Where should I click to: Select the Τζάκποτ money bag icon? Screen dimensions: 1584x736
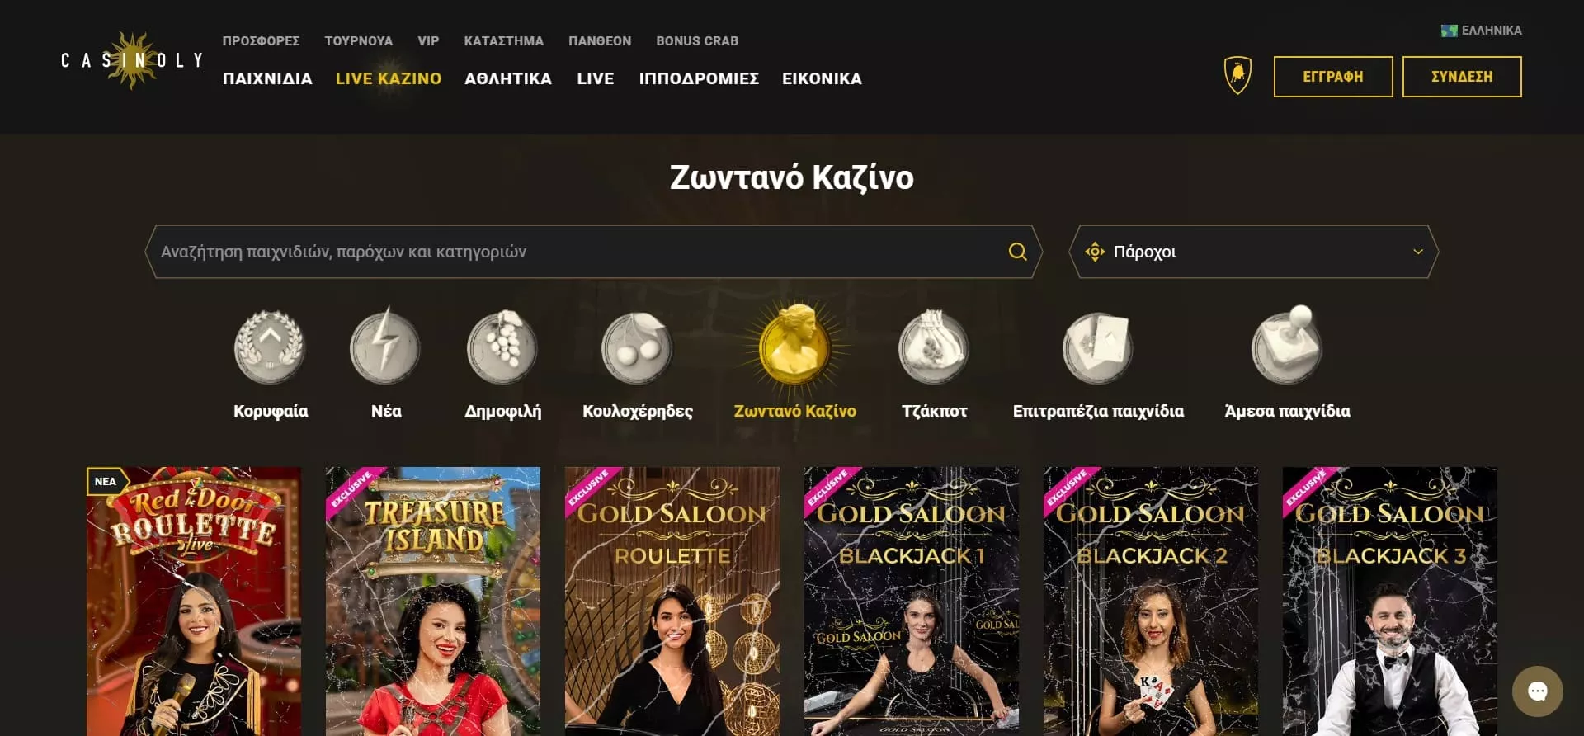pyautogui.click(x=934, y=347)
